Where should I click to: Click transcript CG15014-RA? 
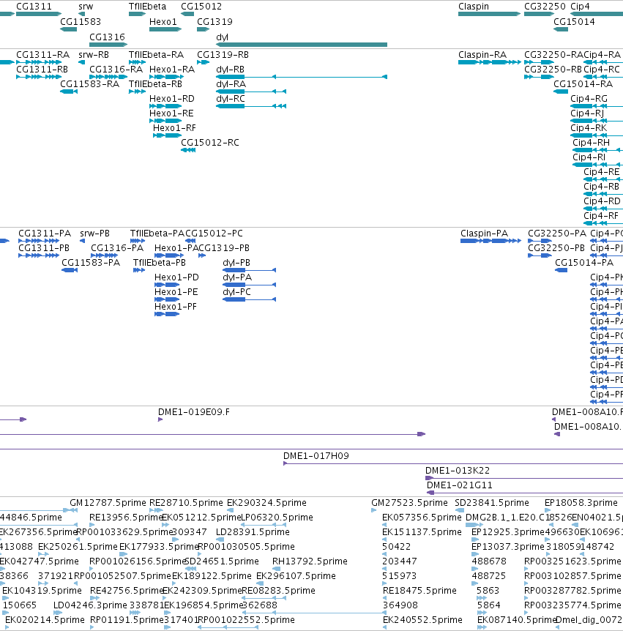[x=561, y=92]
